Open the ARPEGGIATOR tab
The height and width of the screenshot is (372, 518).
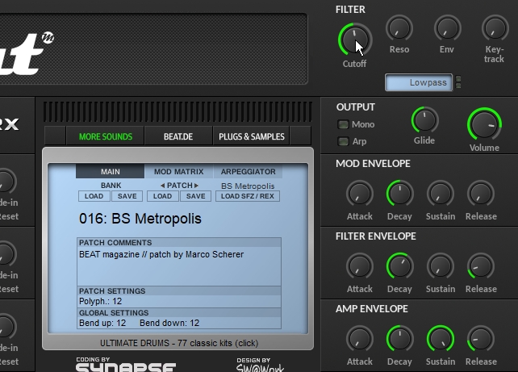[x=248, y=172]
